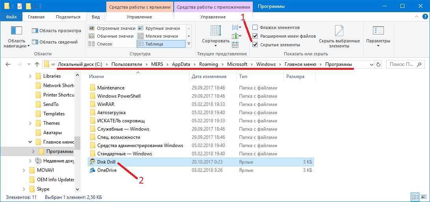Switch to large icons status bar icon
This screenshot has width=430, height=202.
pyautogui.click(x=423, y=197)
